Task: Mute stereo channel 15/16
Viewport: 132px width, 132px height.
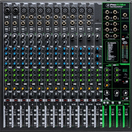Action: 98,100
